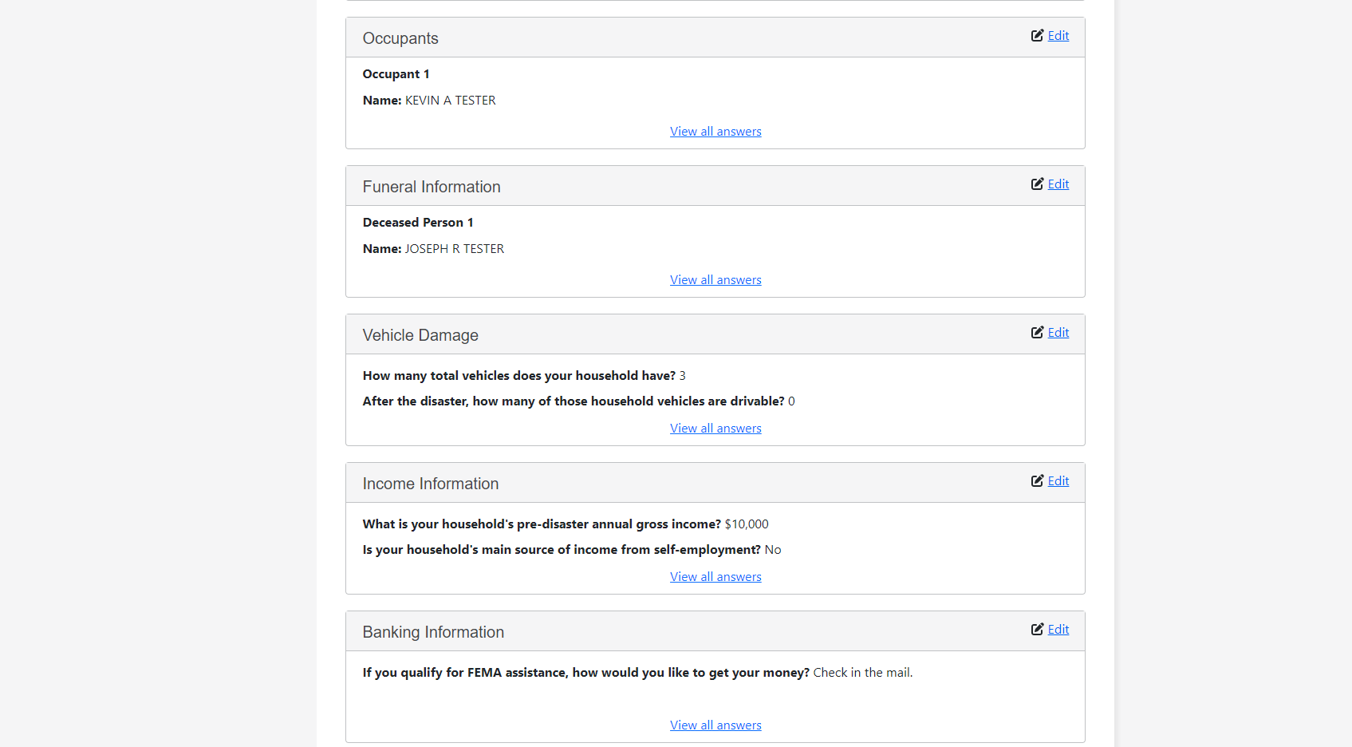Select the Vehicle Damage heading text

point(420,335)
